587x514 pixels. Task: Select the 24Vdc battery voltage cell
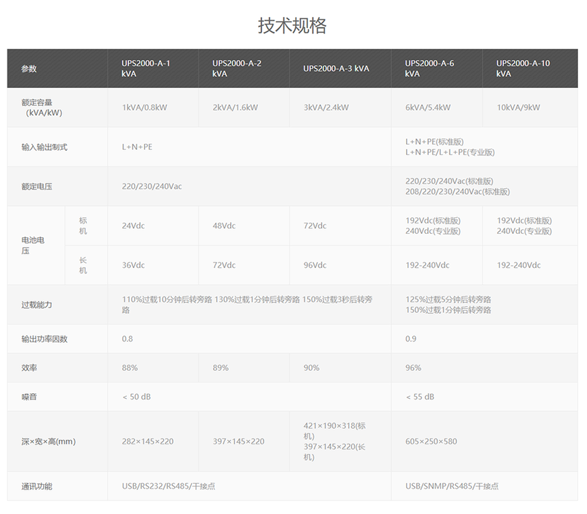click(x=133, y=226)
